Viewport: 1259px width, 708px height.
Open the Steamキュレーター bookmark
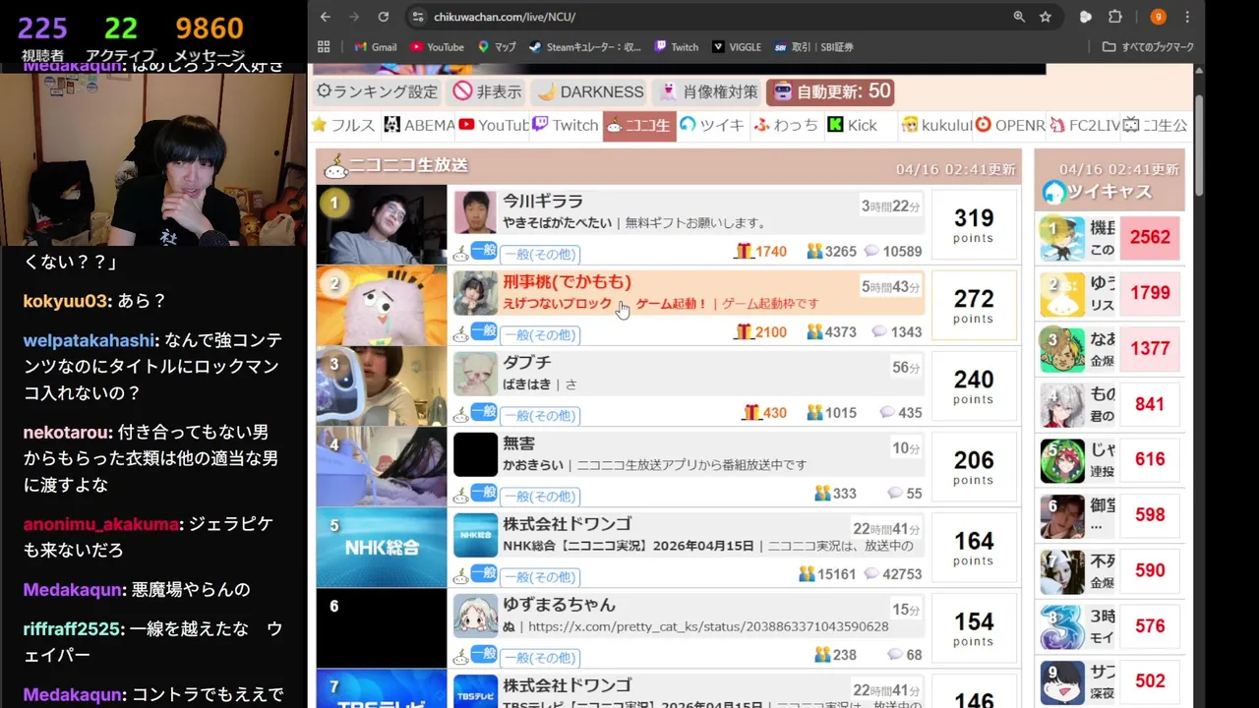pos(585,46)
